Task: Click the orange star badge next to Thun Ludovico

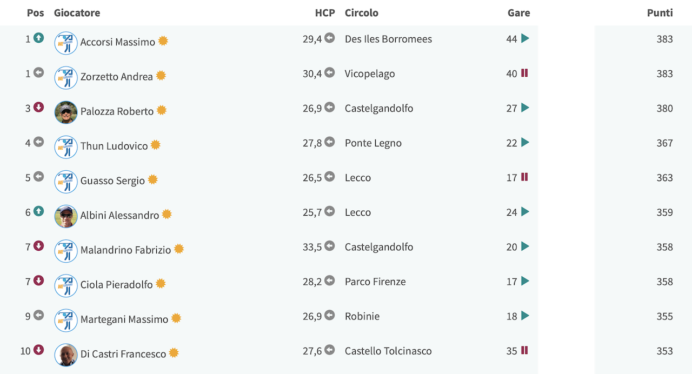Action: (156, 145)
